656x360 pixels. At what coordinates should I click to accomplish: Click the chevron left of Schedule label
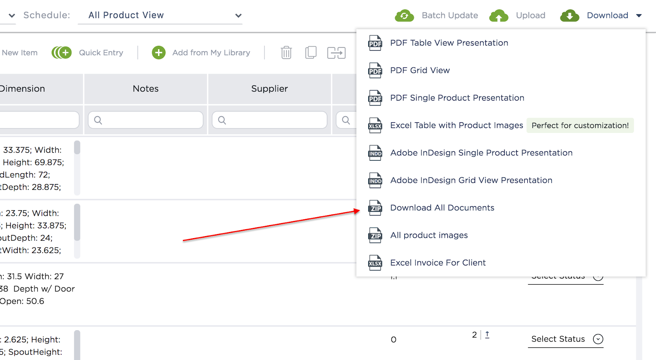(x=12, y=16)
